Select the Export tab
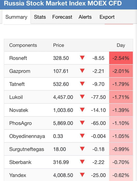 click(107, 17)
